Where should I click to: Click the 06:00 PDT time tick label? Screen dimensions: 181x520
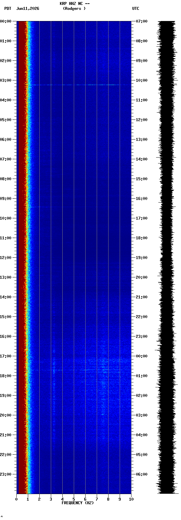6,140
